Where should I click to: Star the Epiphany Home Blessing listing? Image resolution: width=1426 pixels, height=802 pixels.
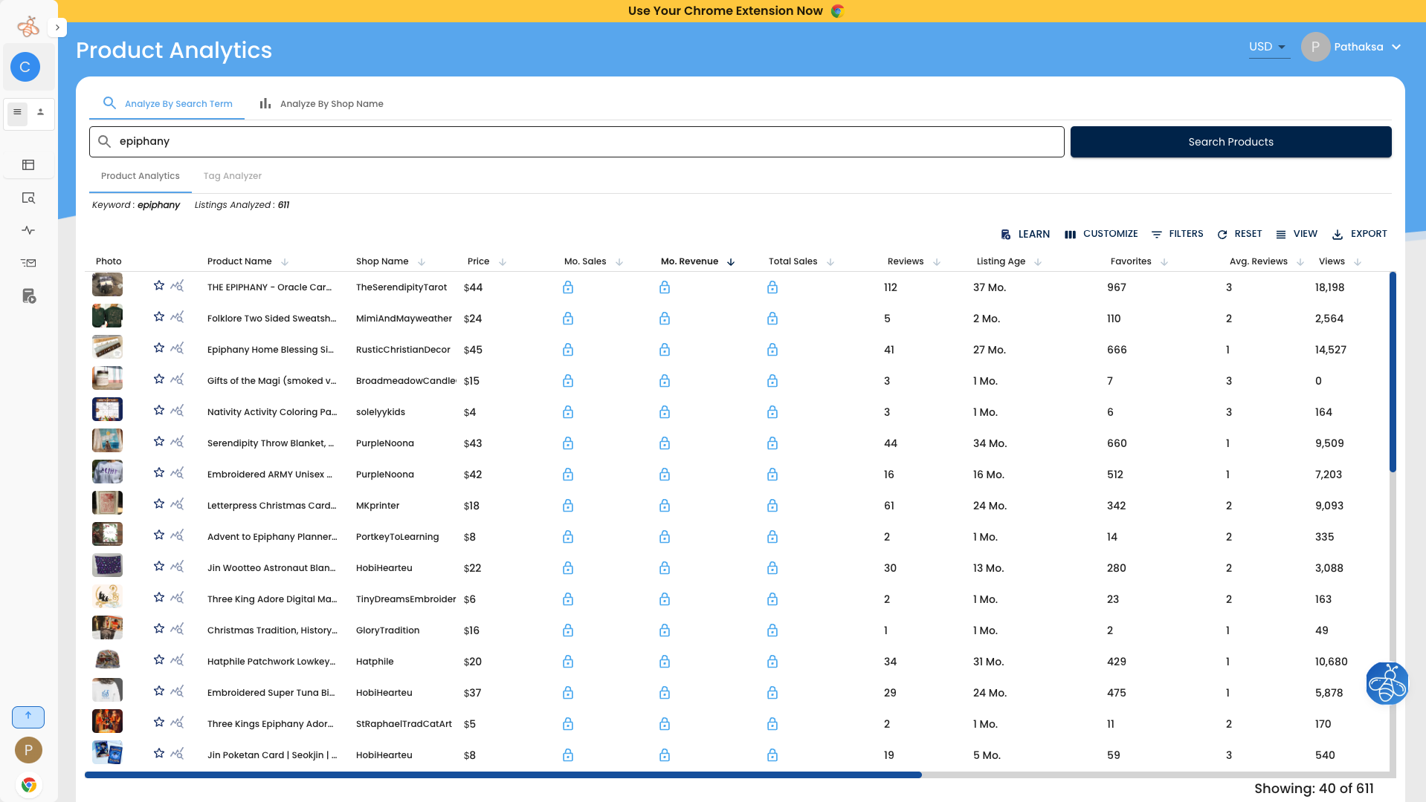point(159,348)
